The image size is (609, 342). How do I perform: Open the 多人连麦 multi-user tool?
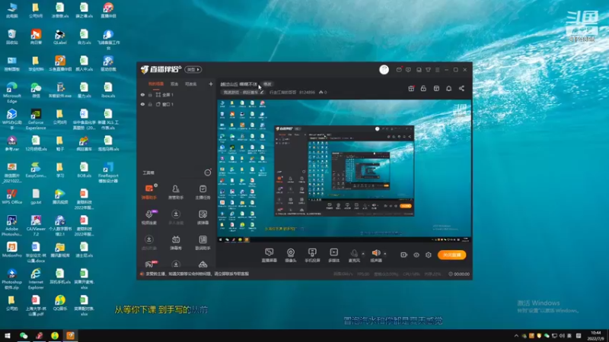coord(176,217)
